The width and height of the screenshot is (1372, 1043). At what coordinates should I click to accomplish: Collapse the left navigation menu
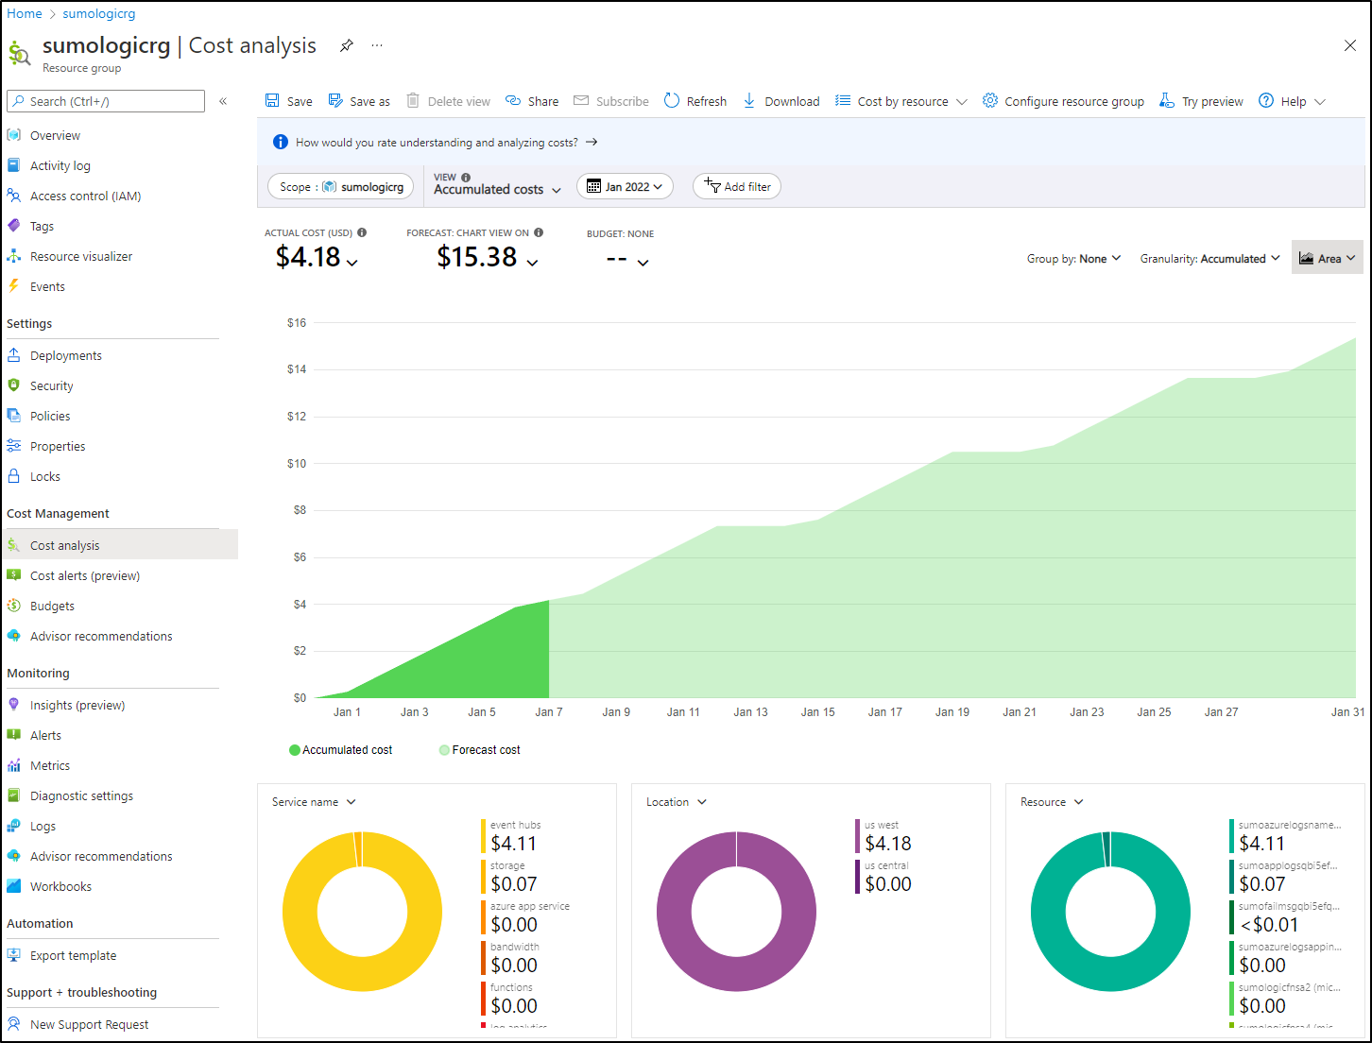point(223,101)
